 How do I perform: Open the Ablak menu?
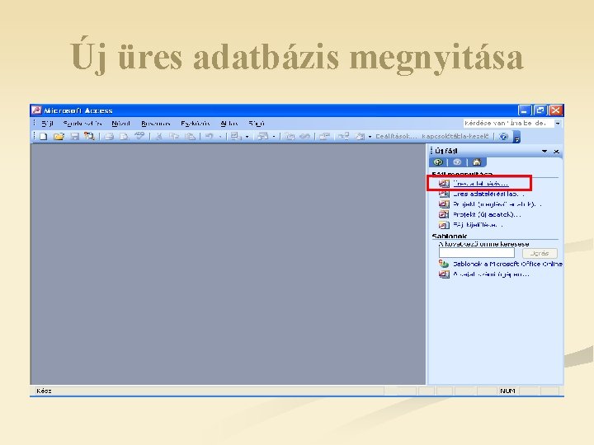229,124
